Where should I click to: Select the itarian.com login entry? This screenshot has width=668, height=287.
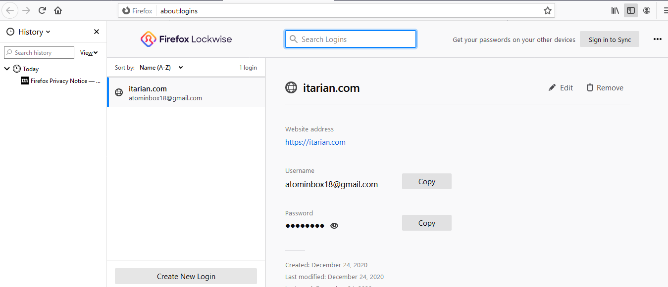186,92
